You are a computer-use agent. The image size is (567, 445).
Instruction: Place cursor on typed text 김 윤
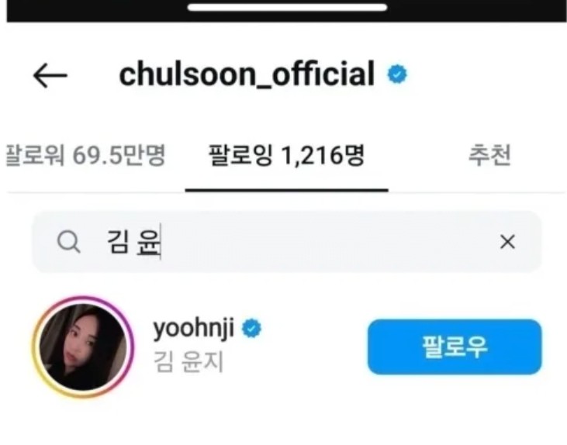(133, 241)
